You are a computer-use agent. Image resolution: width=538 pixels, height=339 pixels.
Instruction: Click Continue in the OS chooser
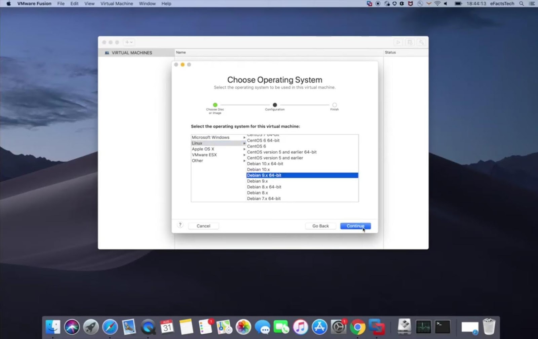point(355,226)
